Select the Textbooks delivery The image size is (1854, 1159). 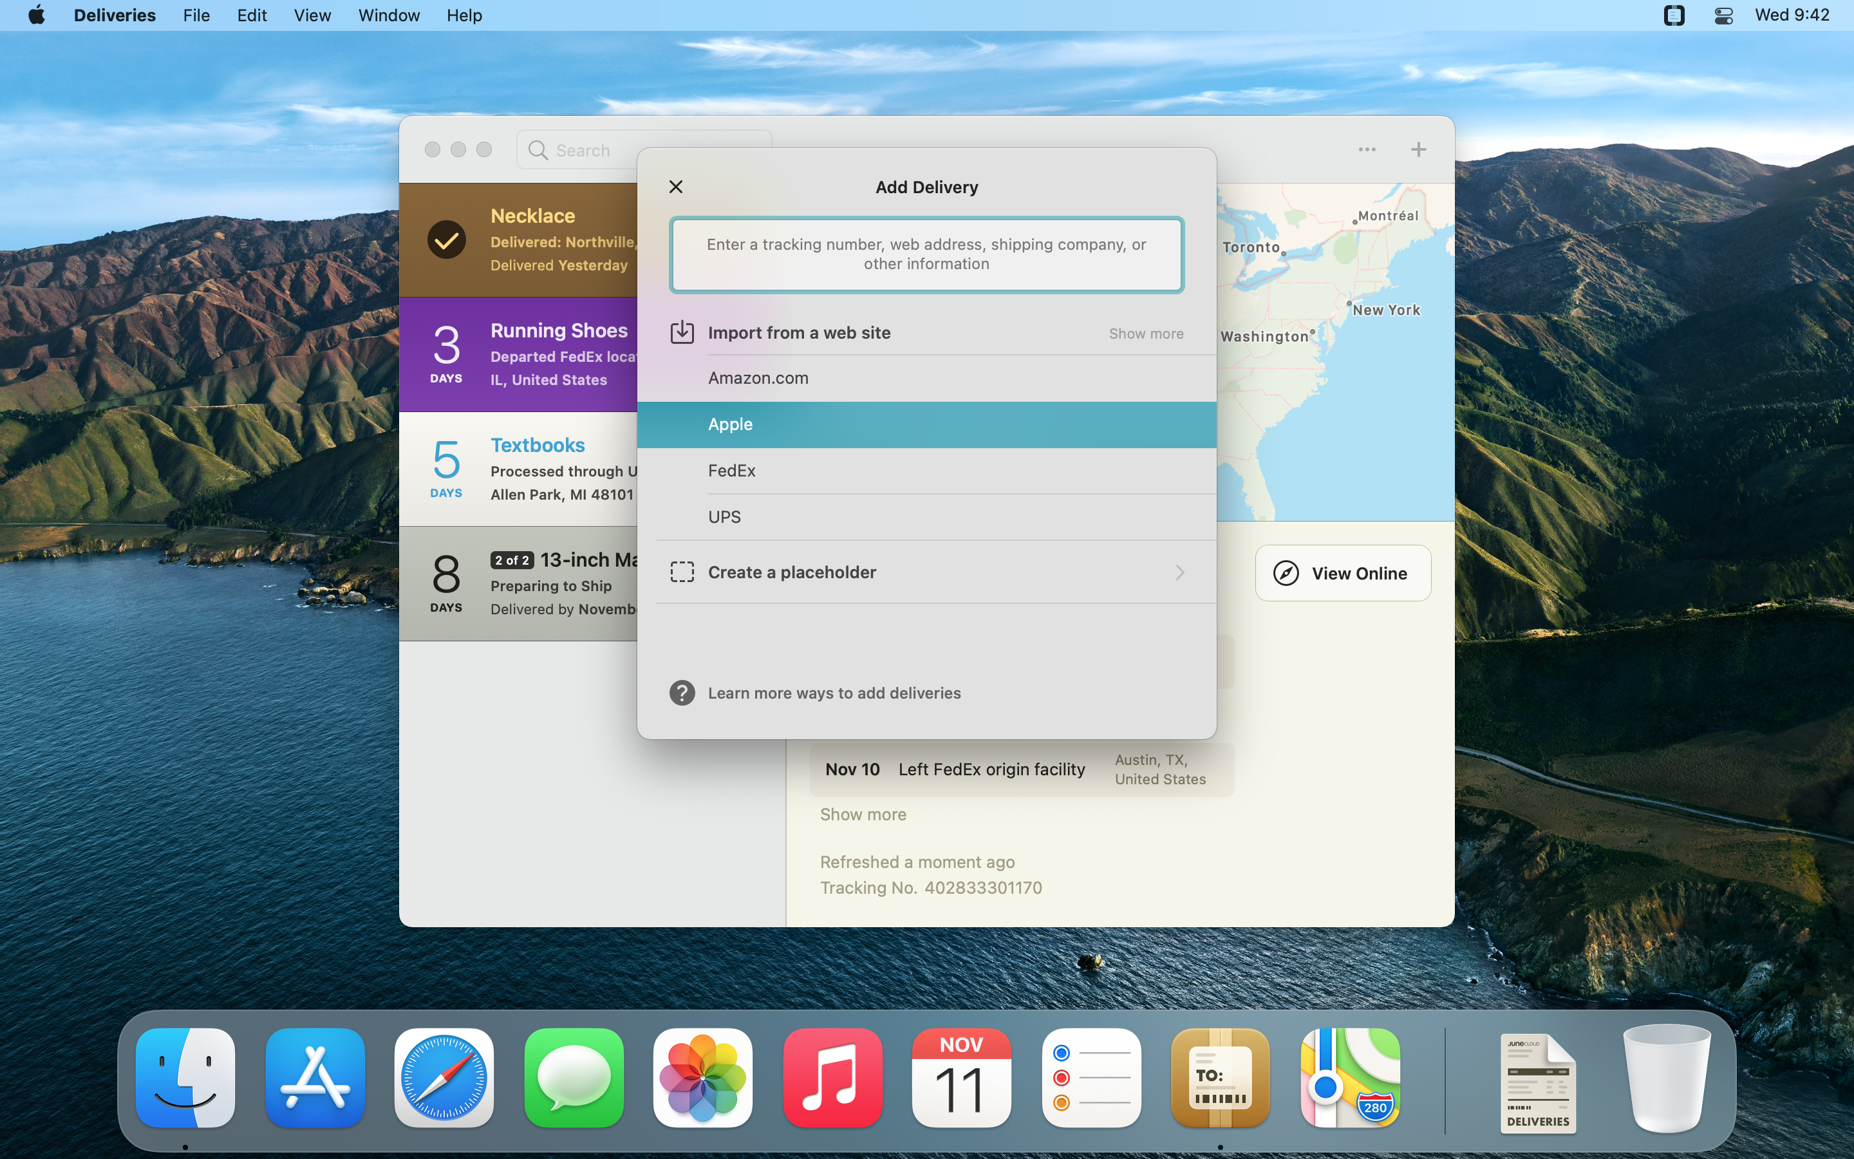pyautogui.click(x=518, y=469)
